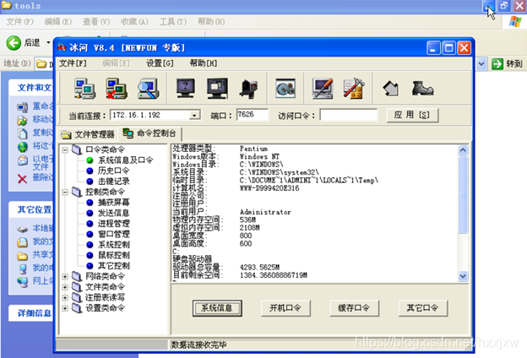Viewport: 527px width, 358px height.
Task: Select 发送信息 tree item
Action: (x=114, y=213)
